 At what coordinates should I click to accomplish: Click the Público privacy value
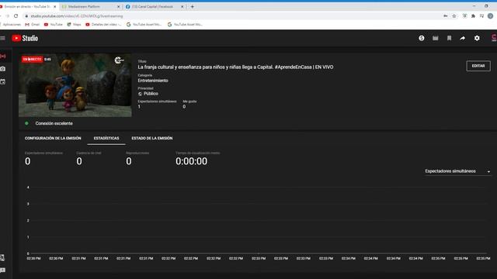click(x=151, y=94)
